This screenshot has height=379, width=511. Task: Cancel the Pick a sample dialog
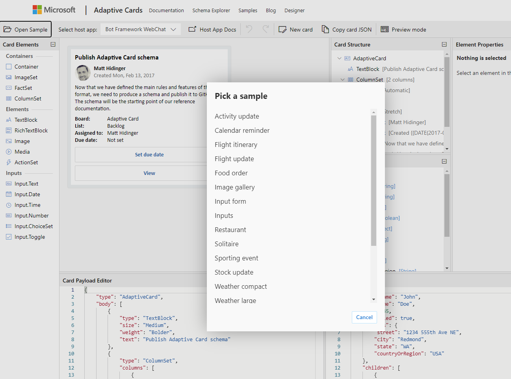point(364,317)
